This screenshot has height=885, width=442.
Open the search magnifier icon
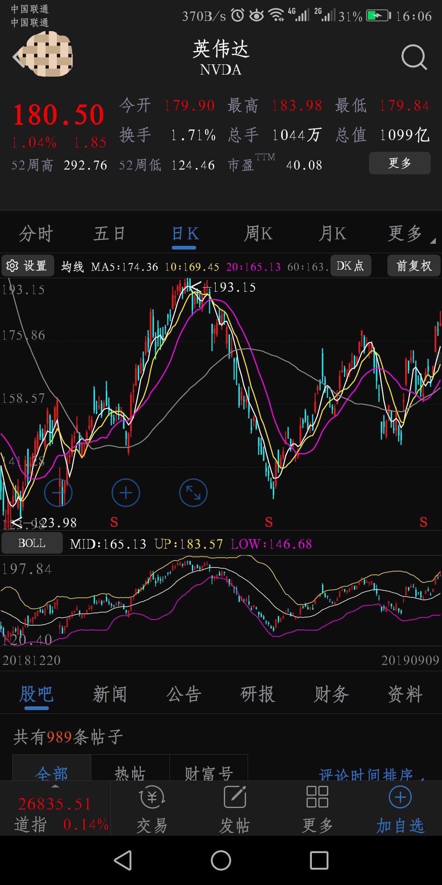(414, 57)
